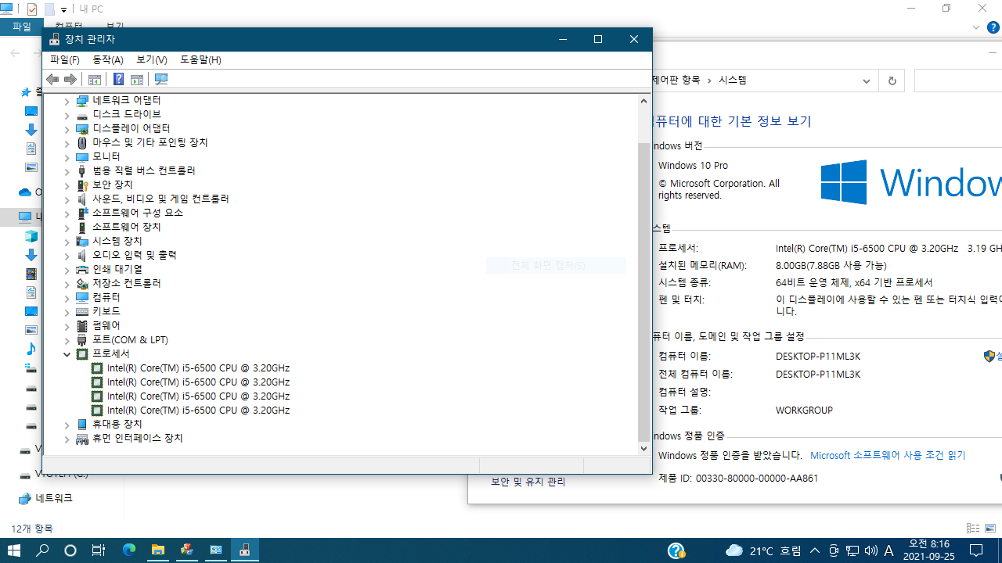
Task: Select the 소프트웨어 장치 icon
Action: point(82,227)
